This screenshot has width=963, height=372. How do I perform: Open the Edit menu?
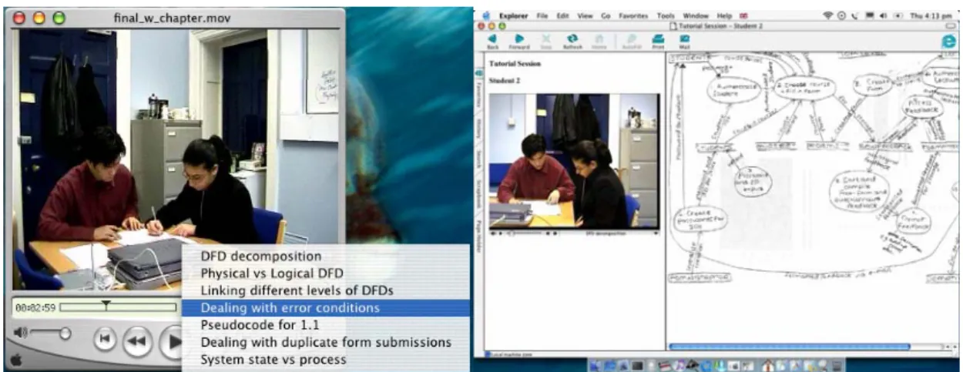coord(563,15)
